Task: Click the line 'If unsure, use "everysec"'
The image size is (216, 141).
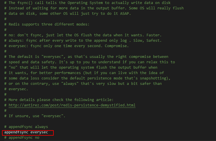Action: pyautogui.click(x=35, y=116)
